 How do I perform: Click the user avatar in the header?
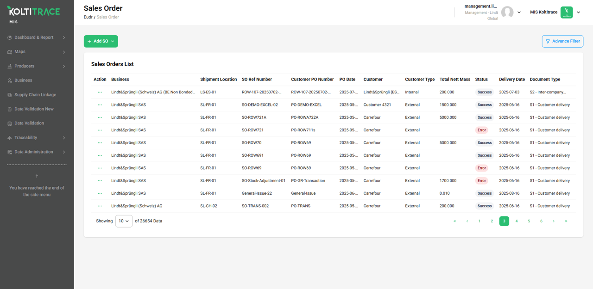click(x=507, y=12)
